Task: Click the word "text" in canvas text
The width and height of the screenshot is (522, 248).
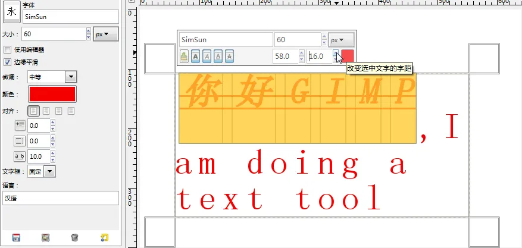Action: (220, 199)
